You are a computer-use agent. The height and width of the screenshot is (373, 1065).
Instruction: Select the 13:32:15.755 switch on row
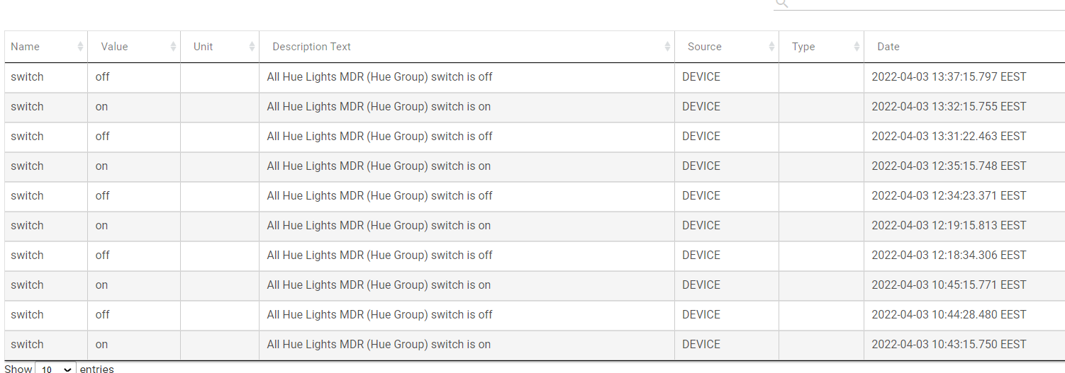click(x=535, y=107)
